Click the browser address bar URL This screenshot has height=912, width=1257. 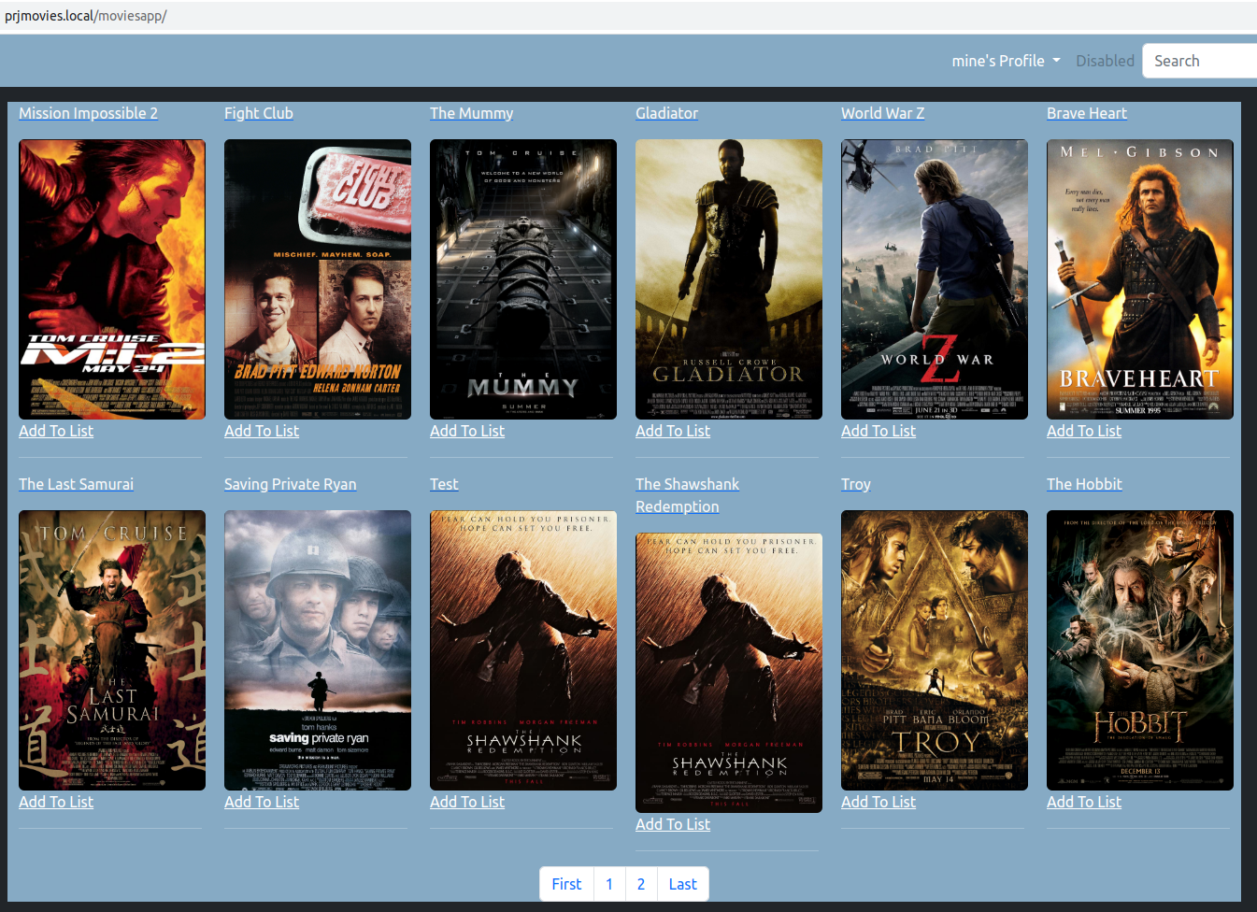(x=86, y=16)
